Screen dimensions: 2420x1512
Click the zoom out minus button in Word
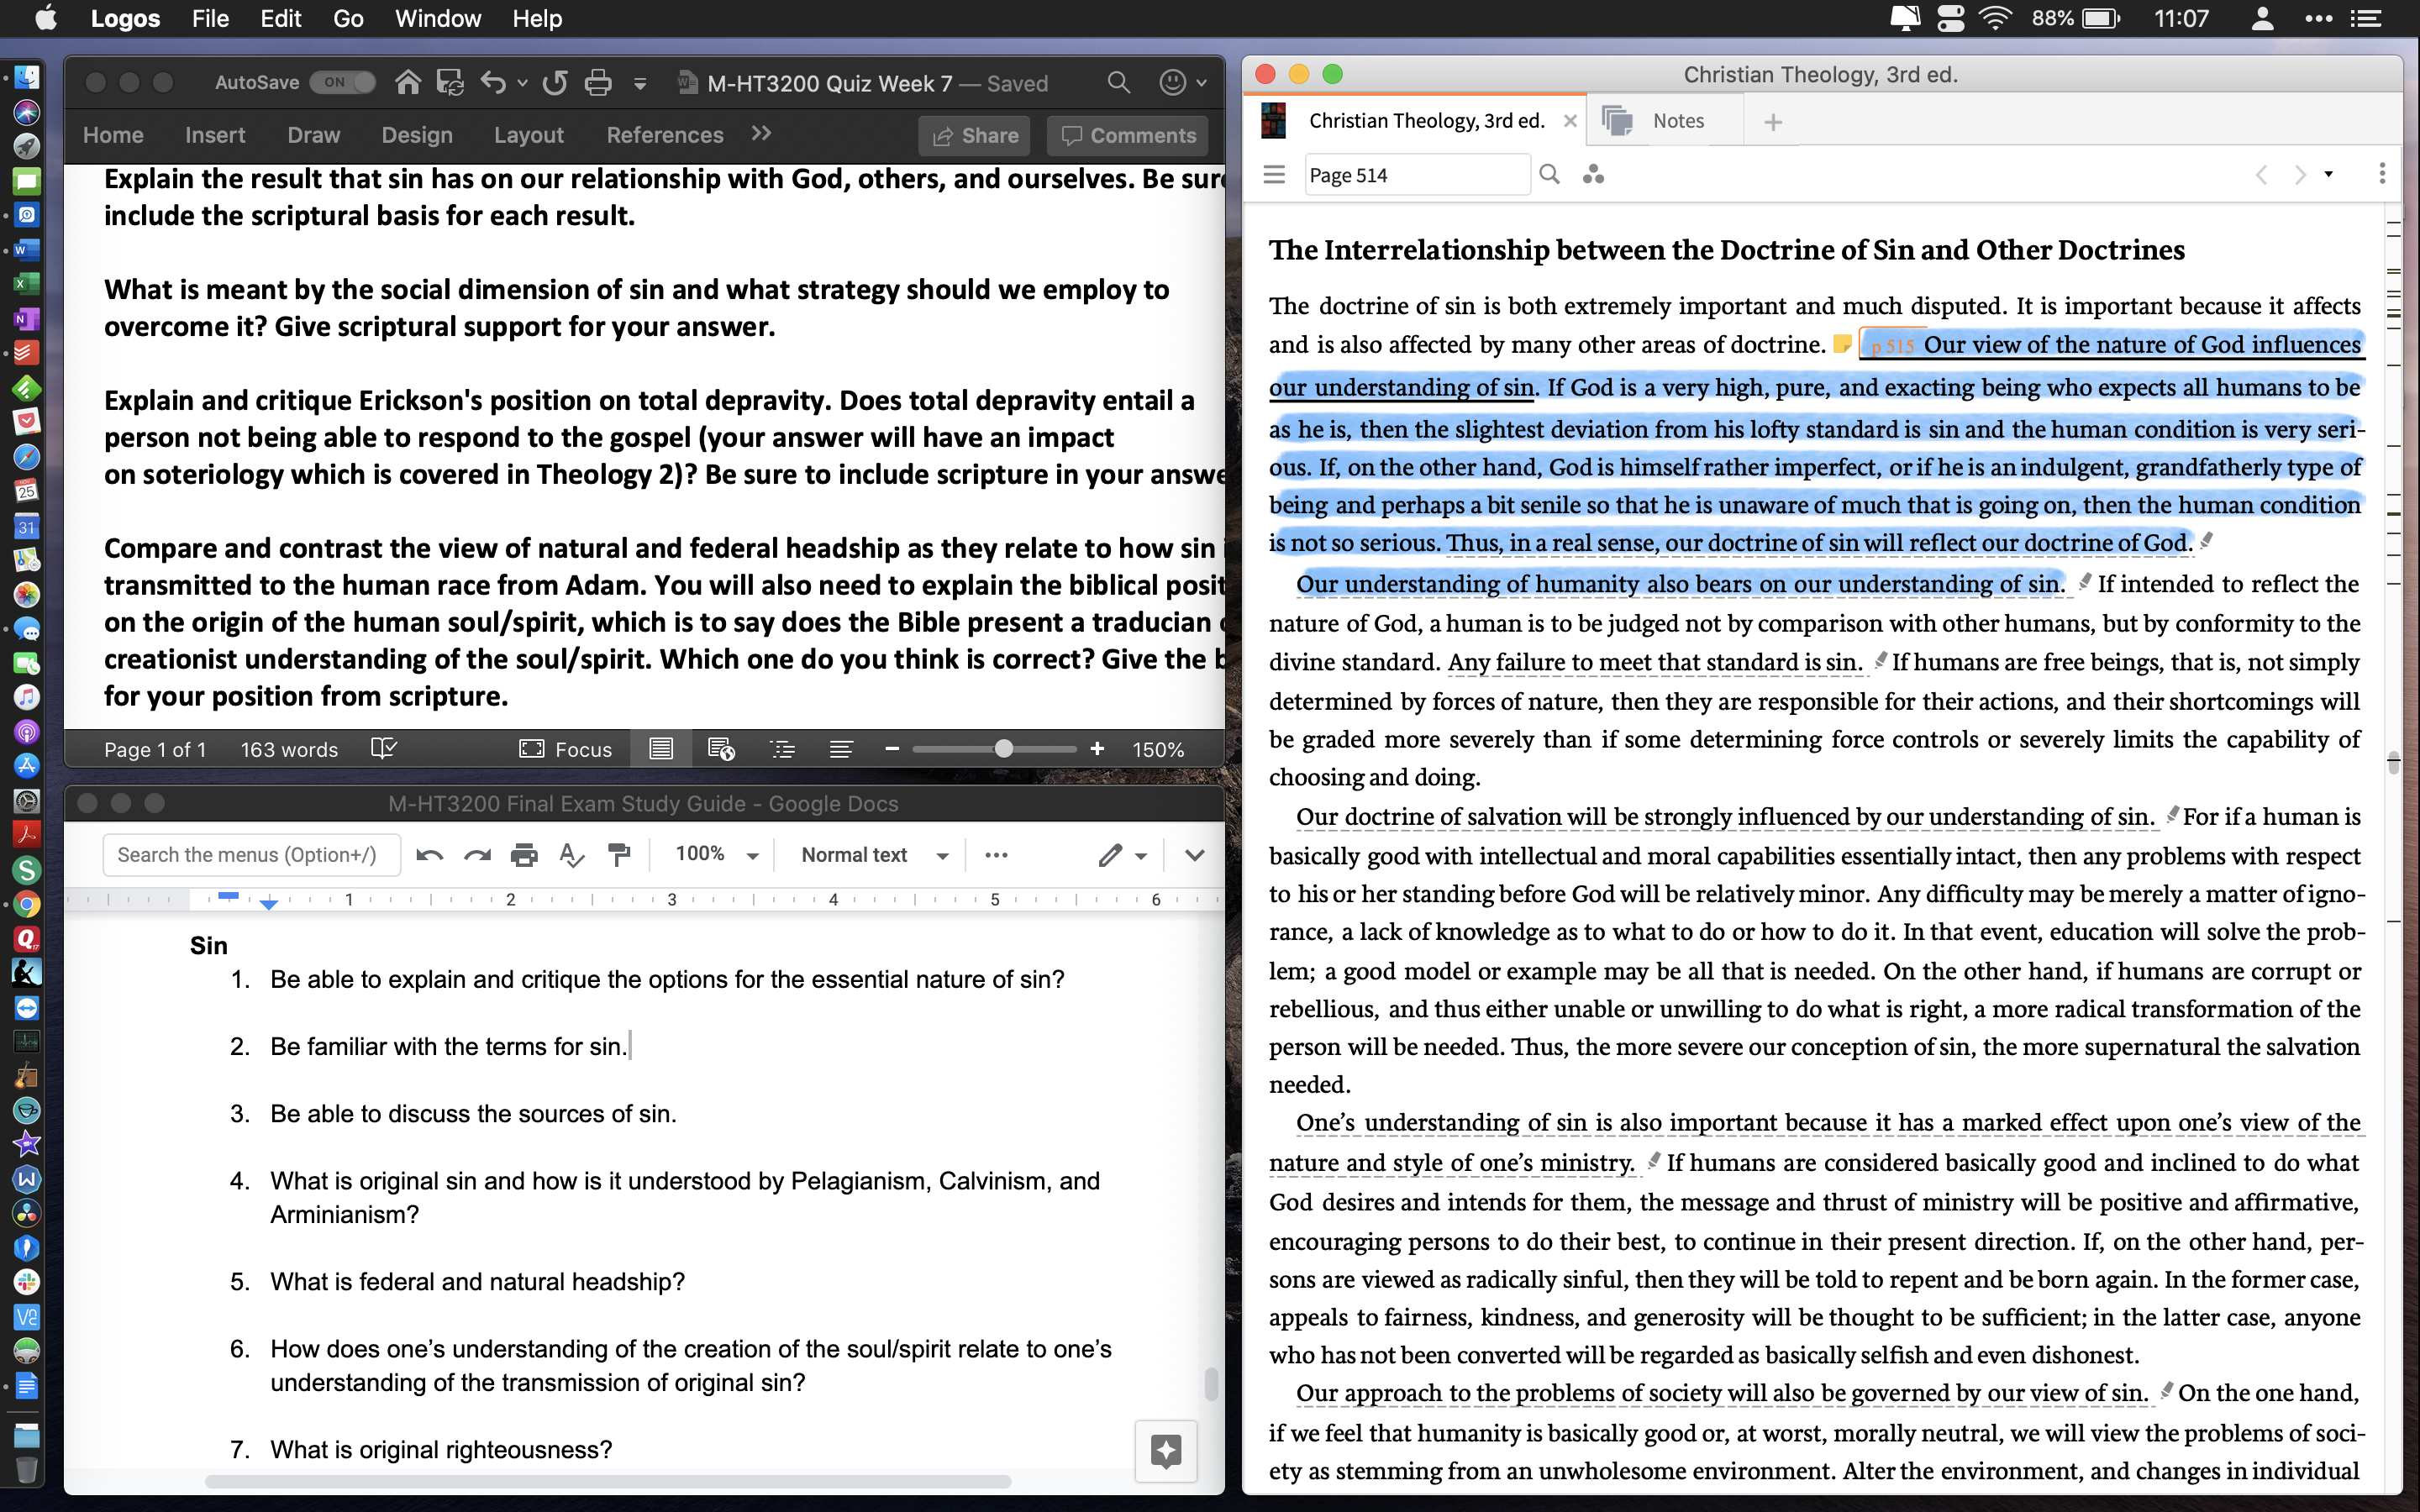[892, 748]
